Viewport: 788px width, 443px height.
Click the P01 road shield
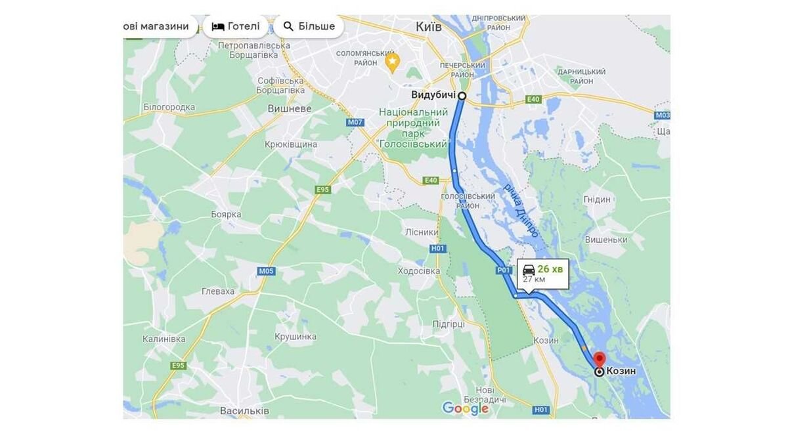504,270
